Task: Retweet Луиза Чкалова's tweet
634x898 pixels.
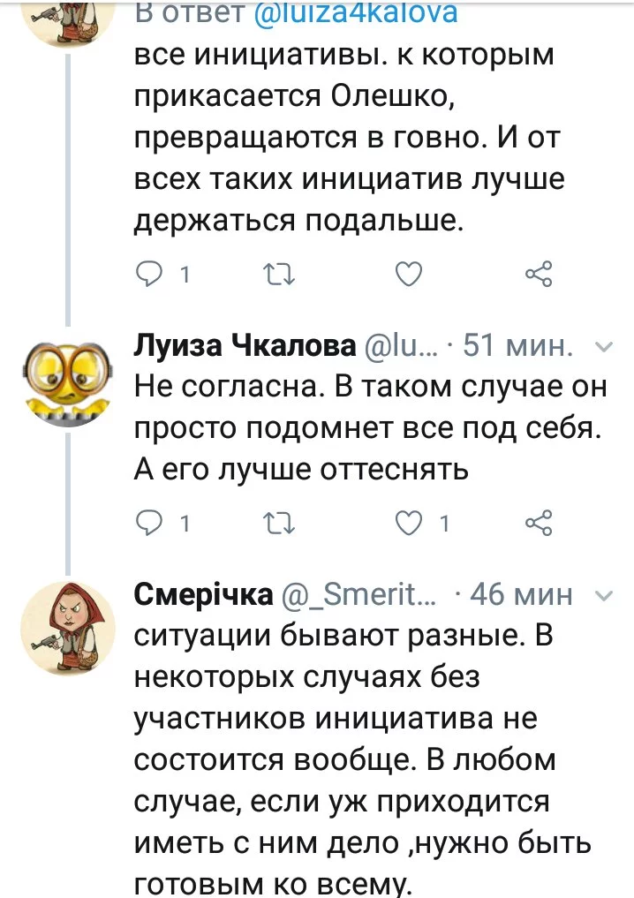Action: (x=282, y=524)
